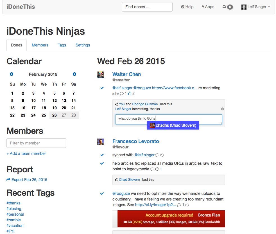276x234 pixels.
Task: Click the Leif Singer commenter name
Action: [x=123, y=109]
